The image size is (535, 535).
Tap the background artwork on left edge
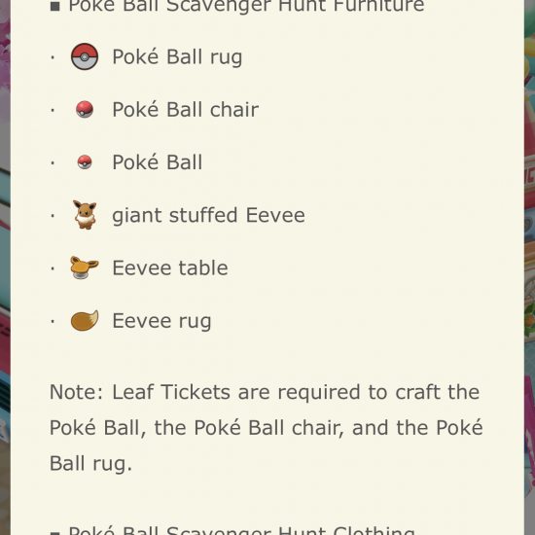click(x=5, y=267)
